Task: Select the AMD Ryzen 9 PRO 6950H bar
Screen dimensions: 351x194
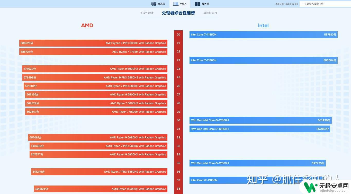Action: click(x=93, y=43)
